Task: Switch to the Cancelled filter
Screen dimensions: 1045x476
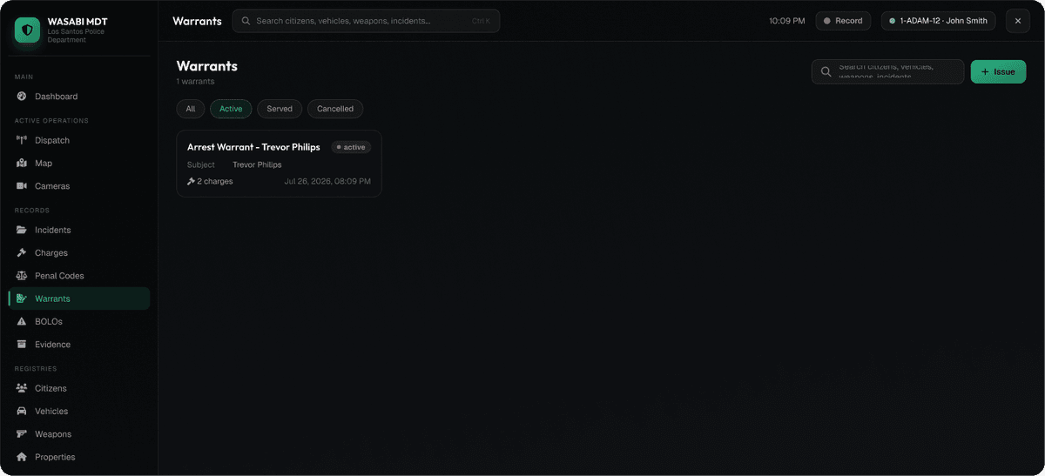Action: [335, 109]
